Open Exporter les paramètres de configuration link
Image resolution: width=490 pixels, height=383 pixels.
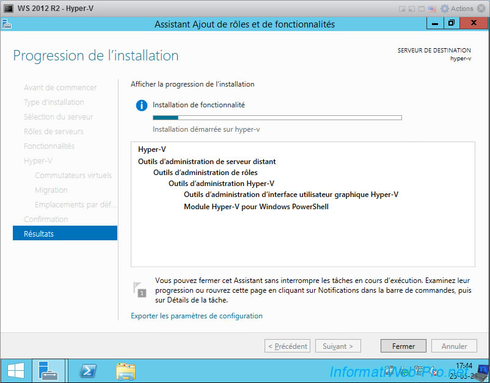point(197,316)
